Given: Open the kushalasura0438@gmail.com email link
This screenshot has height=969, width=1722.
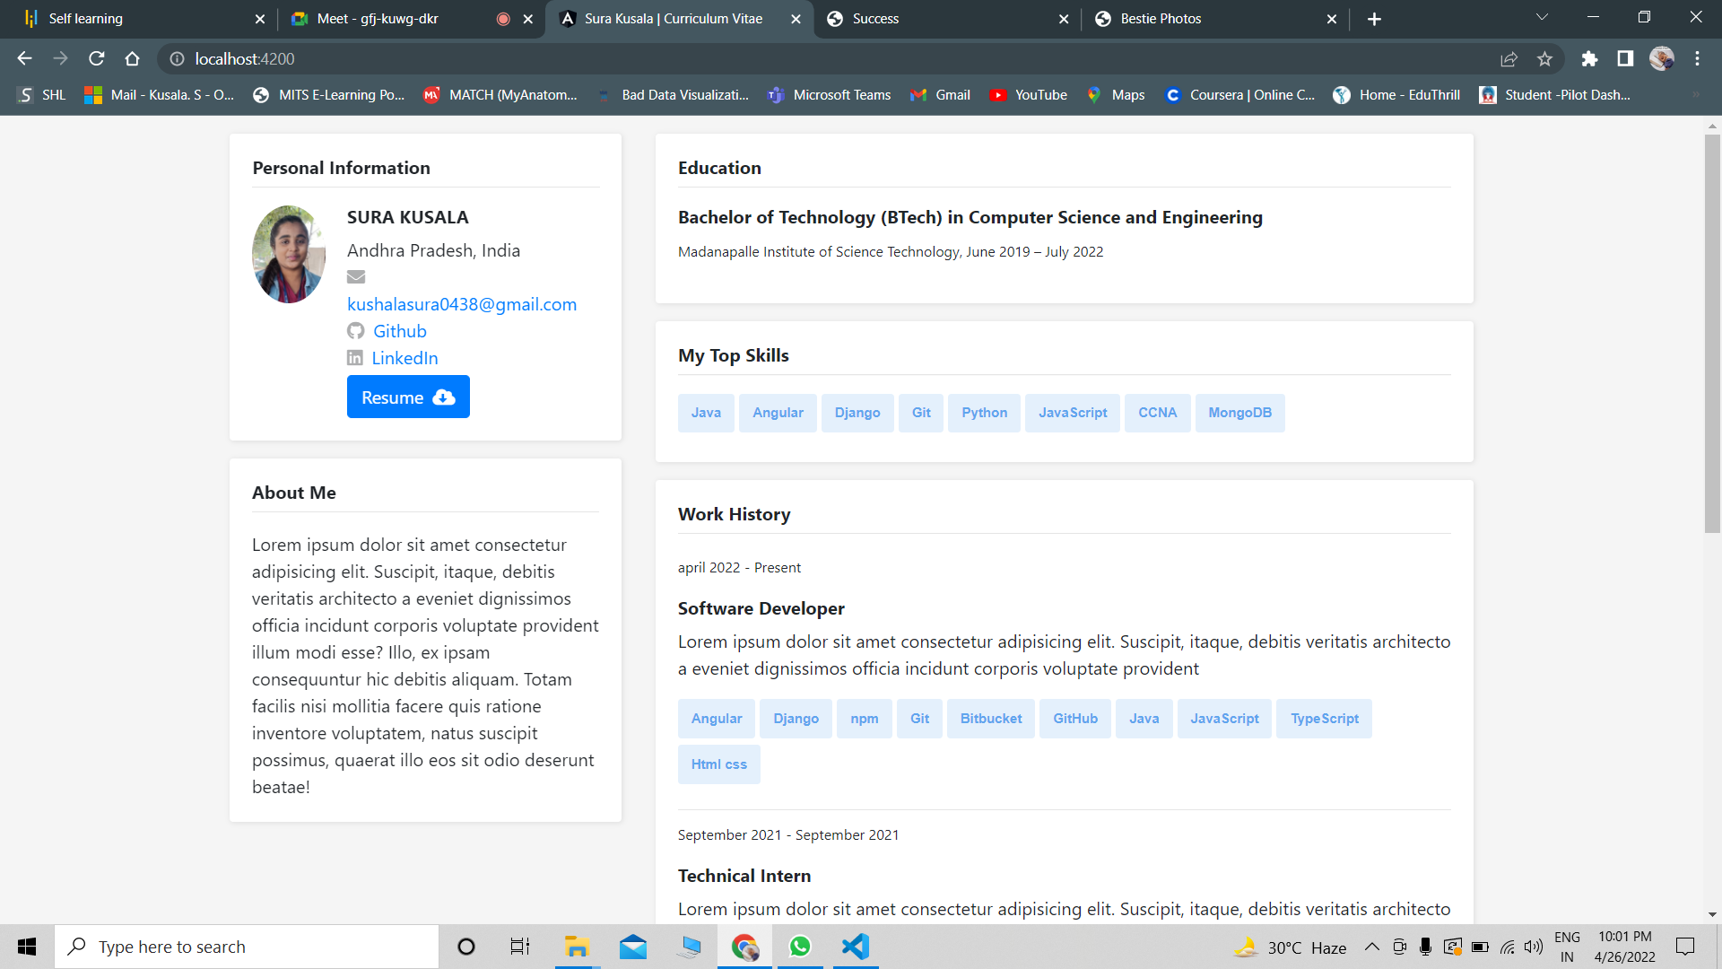Looking at the screenshot, I should (462, 304).
